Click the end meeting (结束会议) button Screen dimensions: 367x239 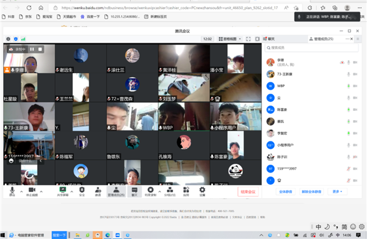pos(248,192)
